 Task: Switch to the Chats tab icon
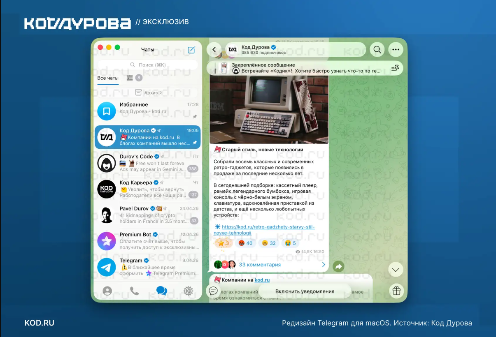click(x=162, y=291)
